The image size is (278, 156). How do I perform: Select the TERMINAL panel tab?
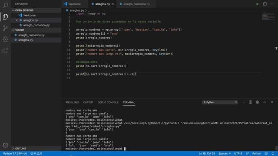[129, 102]
